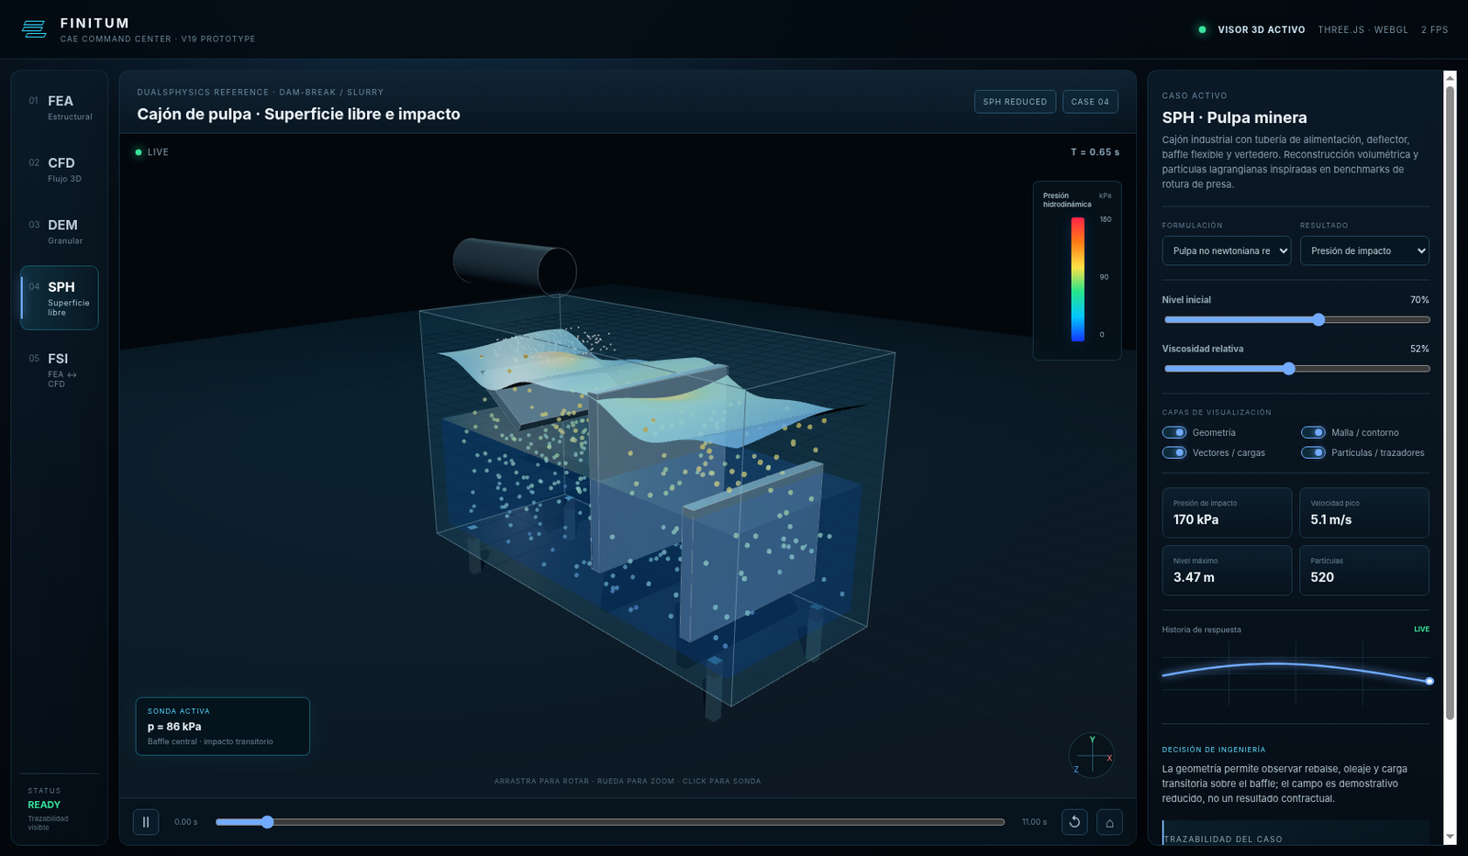The height and width of the screenshot is (856, 1468).
Task: Adjust the Viscosidad relativa slider
Action: (x=1296, y=368)
